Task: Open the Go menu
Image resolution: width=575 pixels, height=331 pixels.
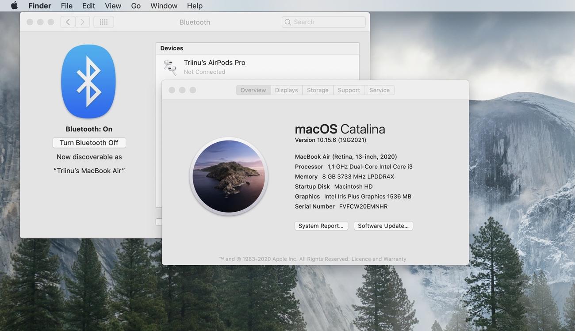Action: click(x=136, y=6)
